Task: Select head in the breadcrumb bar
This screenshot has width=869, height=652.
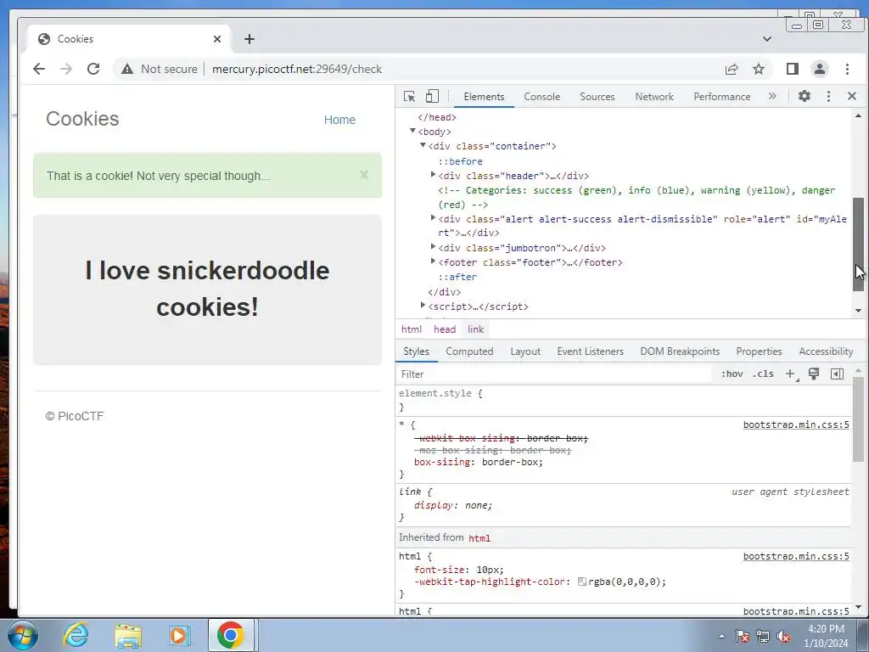Action: click(x=445, y=329)
